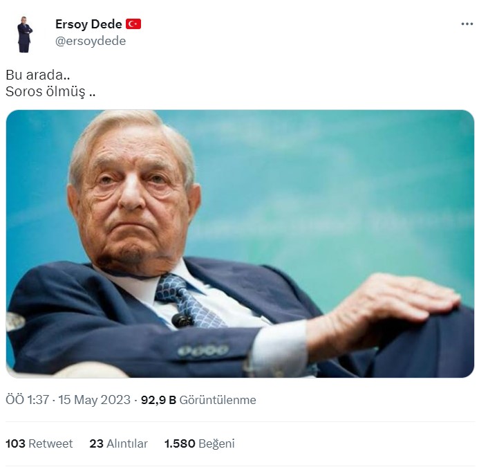Click the @ersoydede handle
This screenshot has height=467, width=488.
coord(90,40)
